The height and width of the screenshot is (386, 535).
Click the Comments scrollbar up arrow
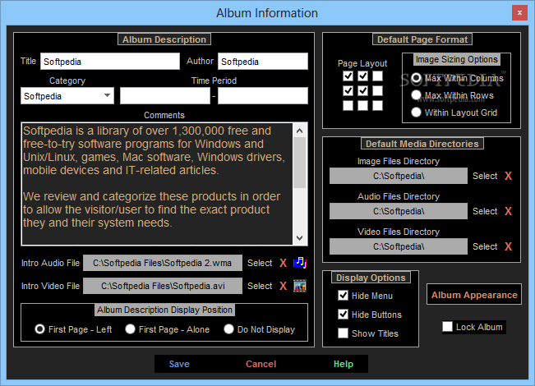300,131
